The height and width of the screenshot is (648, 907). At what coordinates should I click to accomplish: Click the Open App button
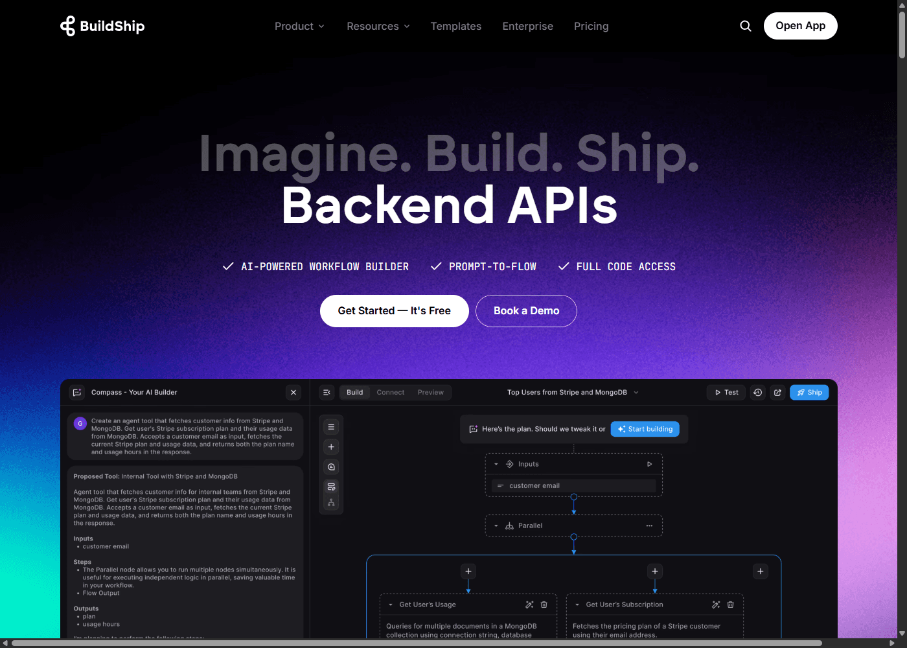801,26
